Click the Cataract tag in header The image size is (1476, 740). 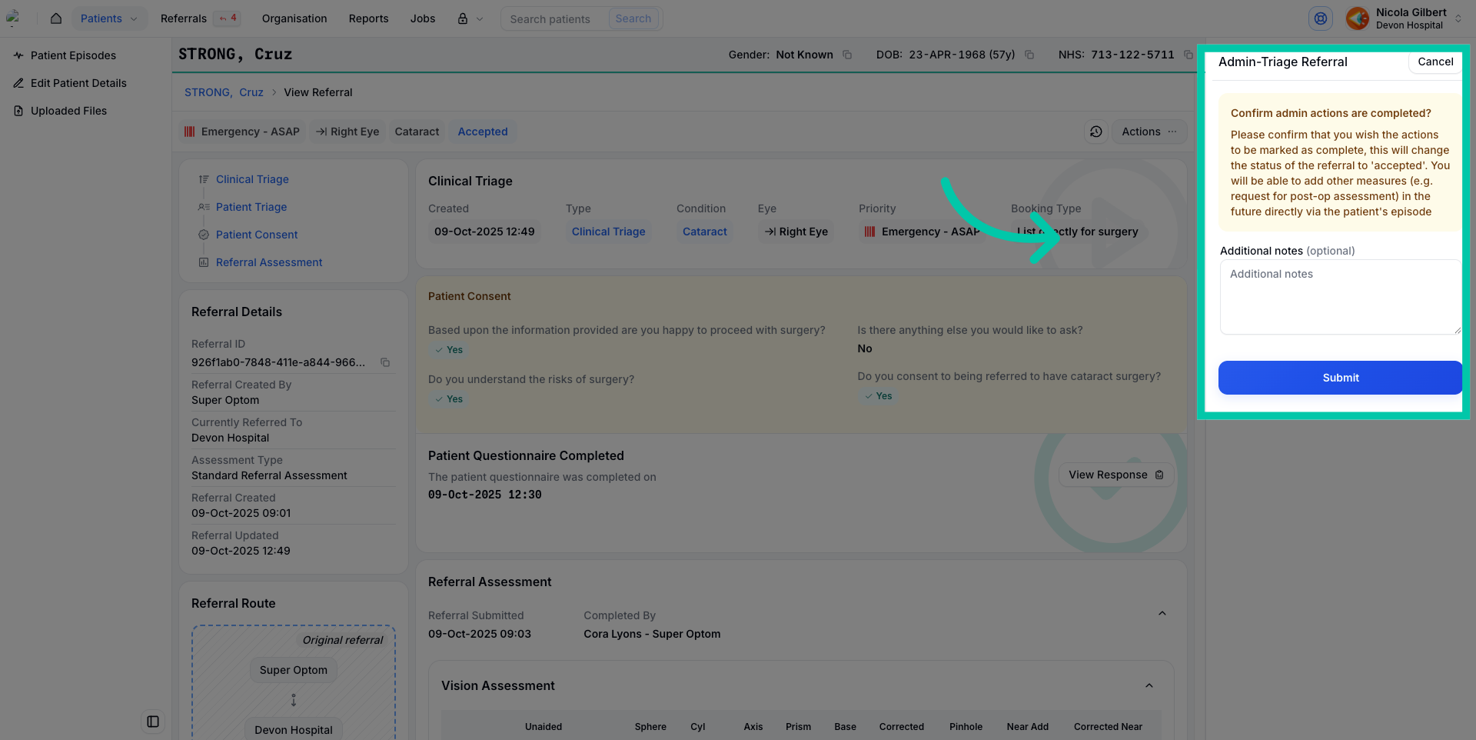[x=417, y=132]
